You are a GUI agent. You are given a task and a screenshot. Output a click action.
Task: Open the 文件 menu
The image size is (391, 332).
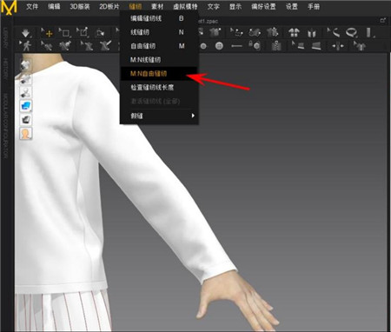[x=32, y=6]
